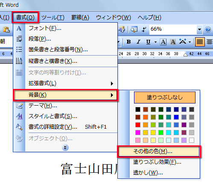This screenshot has width=213, height=183.
Task: Choose 段落(P)... menu entry
Action: pos(65,39)
